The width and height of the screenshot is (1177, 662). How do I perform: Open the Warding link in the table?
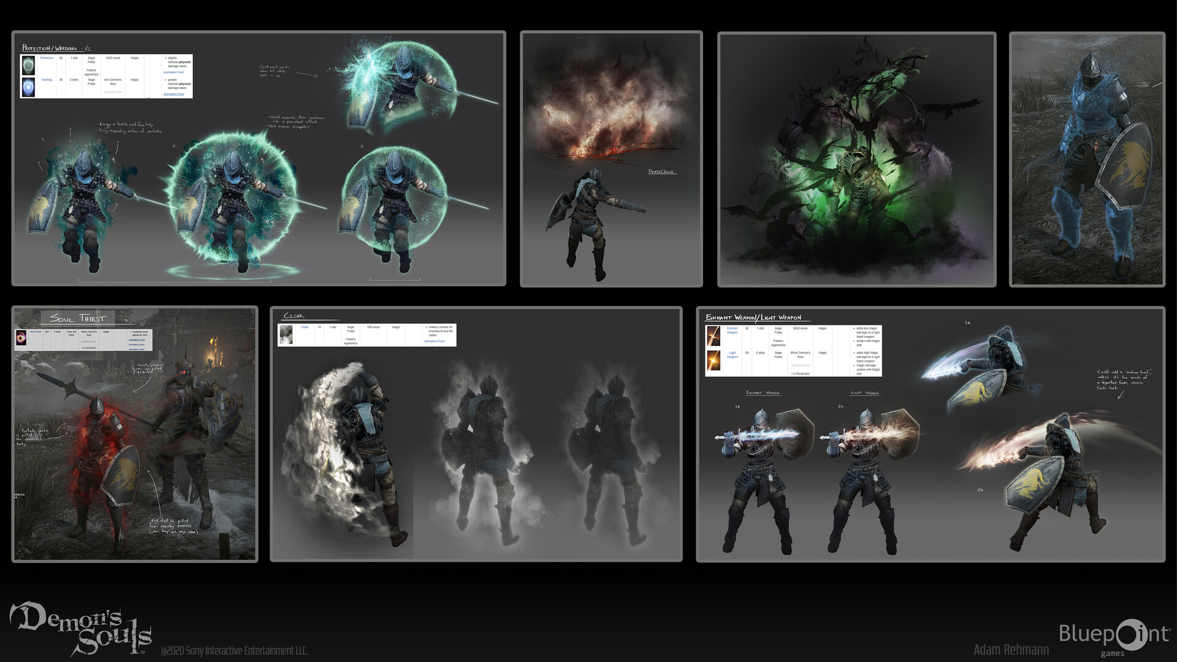click(47, 80)
